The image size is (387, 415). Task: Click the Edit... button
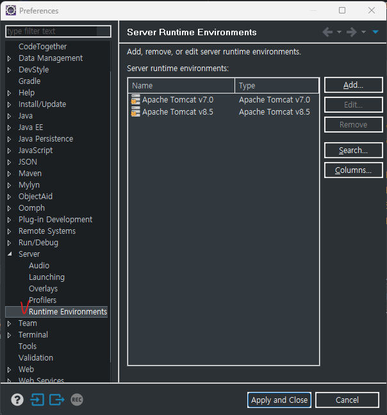click(x=354, y=105)
